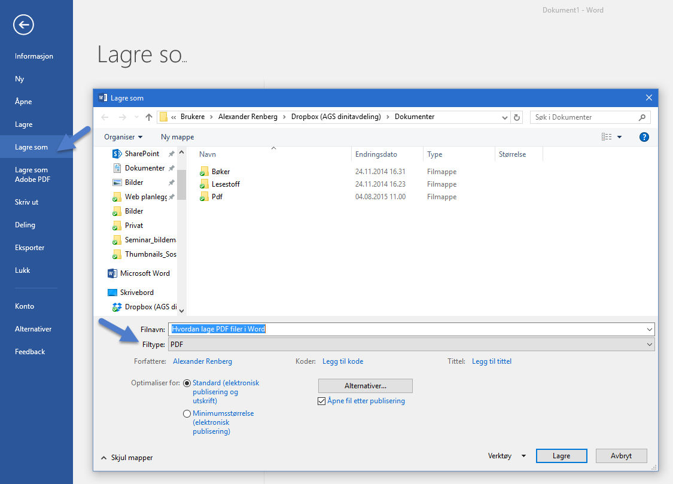The width and height of the screenshot is (673, 484).
Task: Open the Skriv ut page
Action: point(26,202)
